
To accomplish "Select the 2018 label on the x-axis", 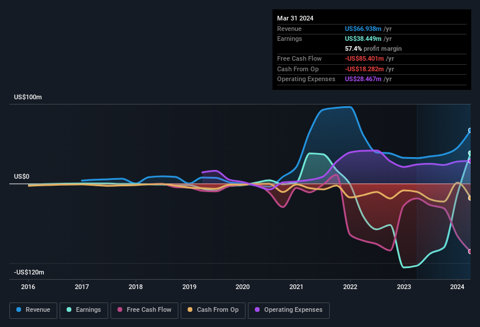I will pyautogui.click(x=136, y=287).
